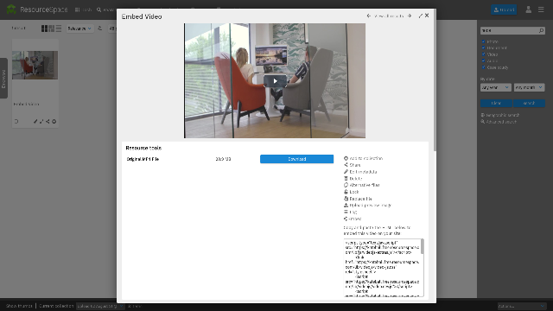Toggle the Audio resource type checkbox
Screen dimensions: 553x311
484,60
